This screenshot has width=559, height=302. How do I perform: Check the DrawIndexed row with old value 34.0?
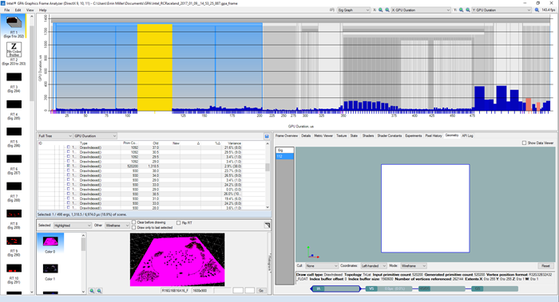[69, 175]
